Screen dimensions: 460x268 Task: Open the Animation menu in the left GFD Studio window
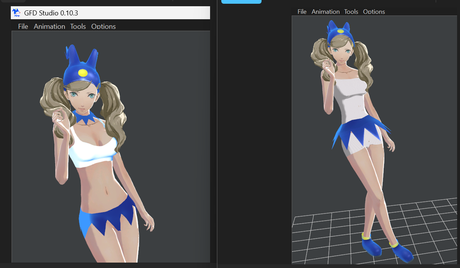49,27
